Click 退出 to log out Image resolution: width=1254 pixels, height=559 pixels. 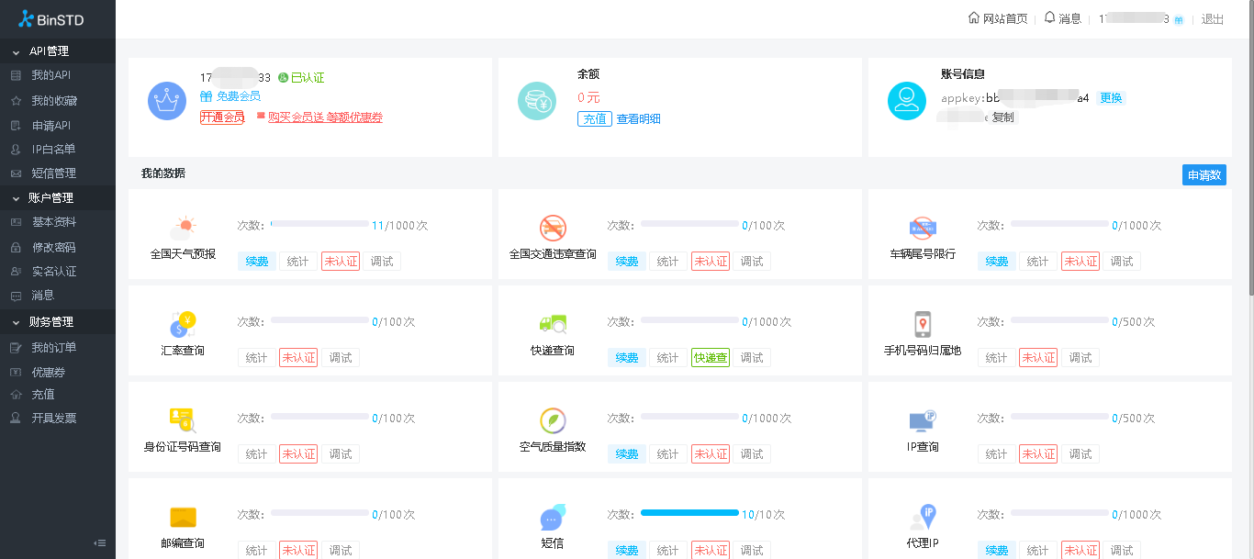point(1213,18)
